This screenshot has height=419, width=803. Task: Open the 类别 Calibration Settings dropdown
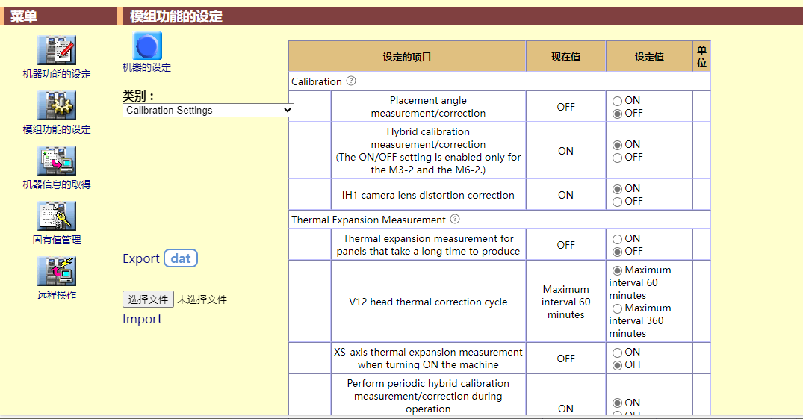click(x=208, y=110)
